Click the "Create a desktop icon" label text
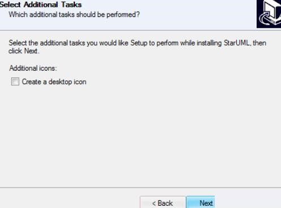This screenshot has height=208, width=281. [54, 82]
